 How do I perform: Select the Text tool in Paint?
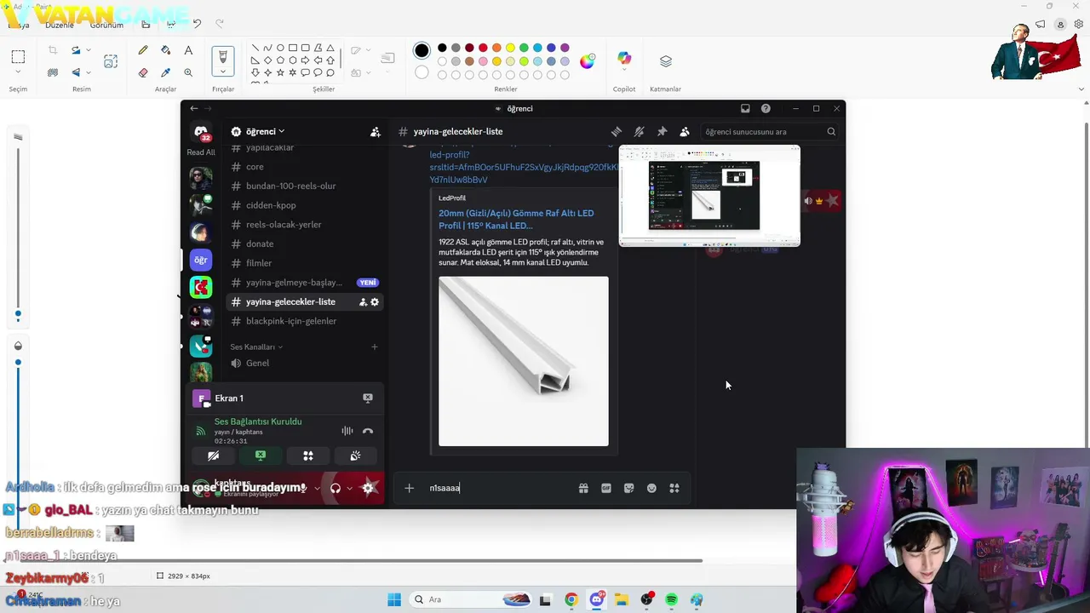(x=188, y=51)
